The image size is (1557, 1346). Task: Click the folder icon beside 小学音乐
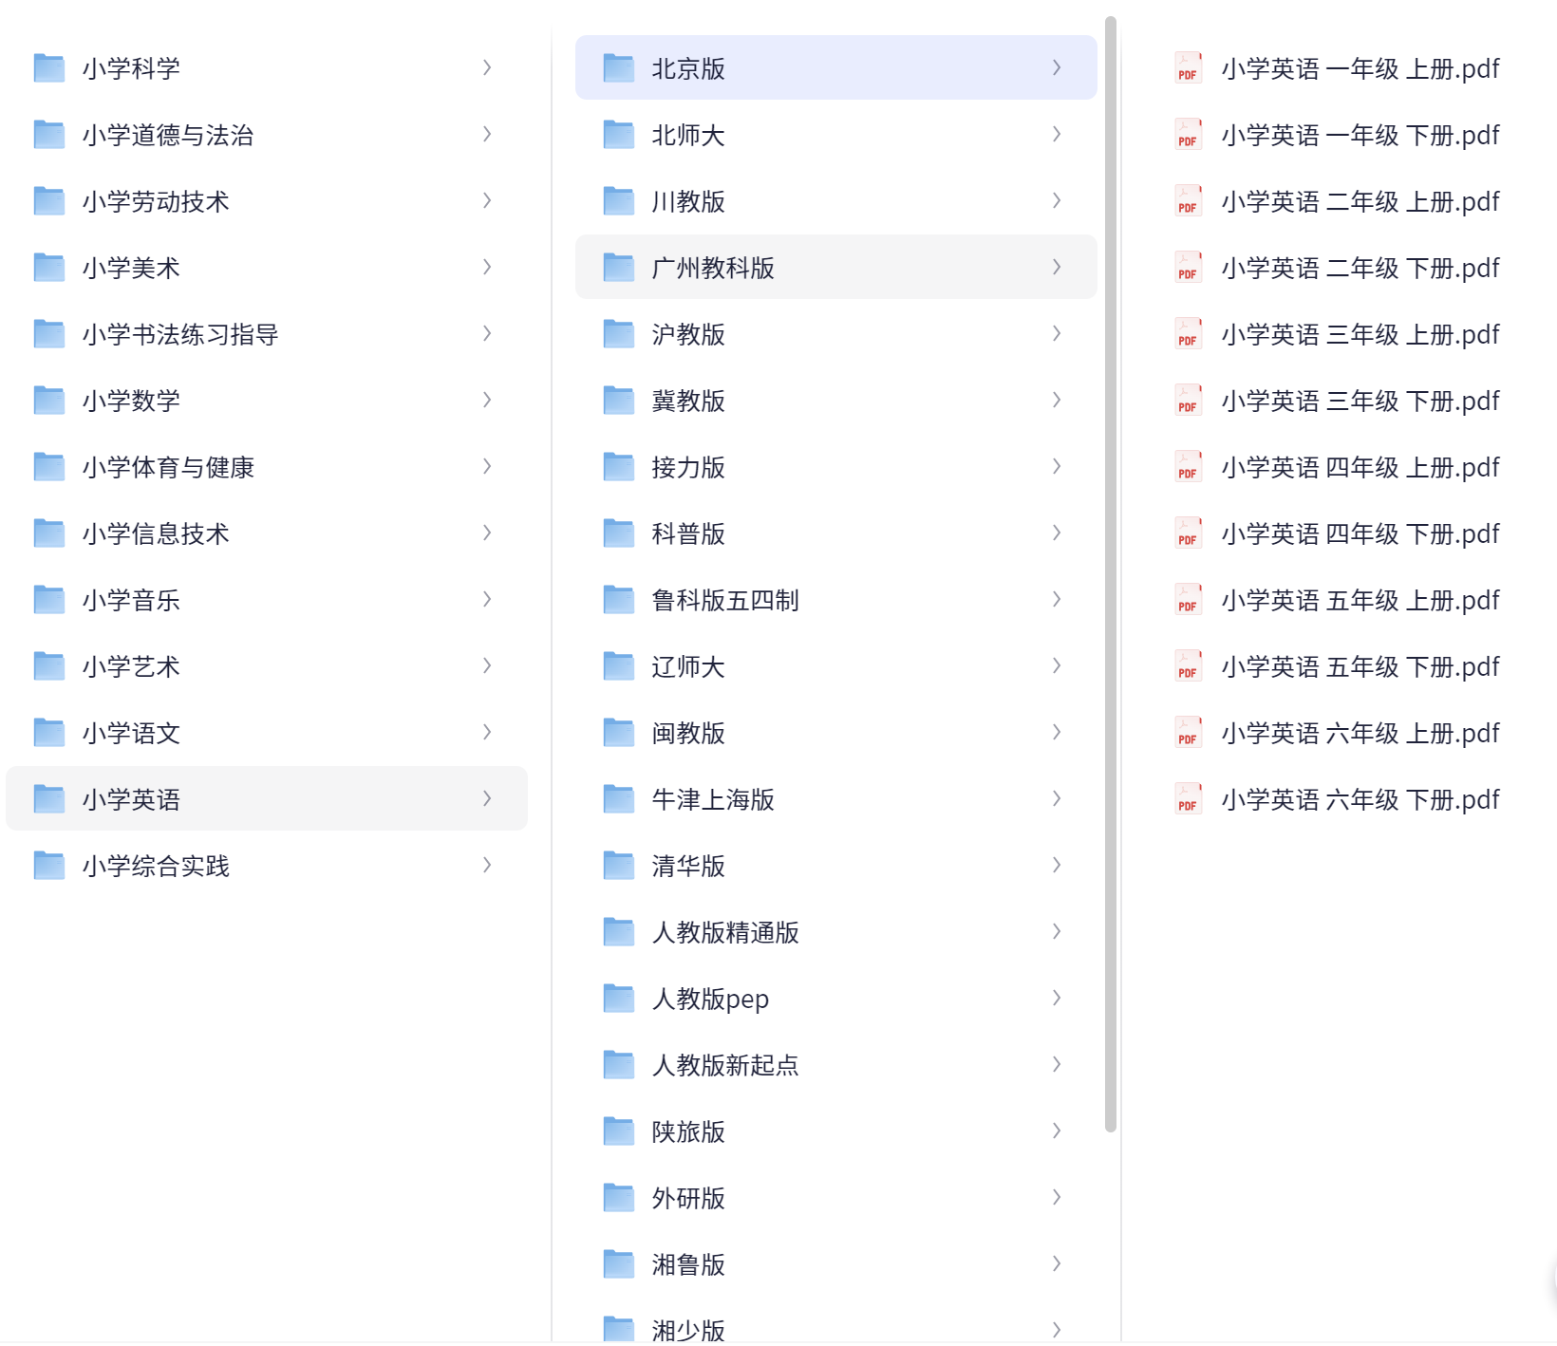(x=49, y=600)
